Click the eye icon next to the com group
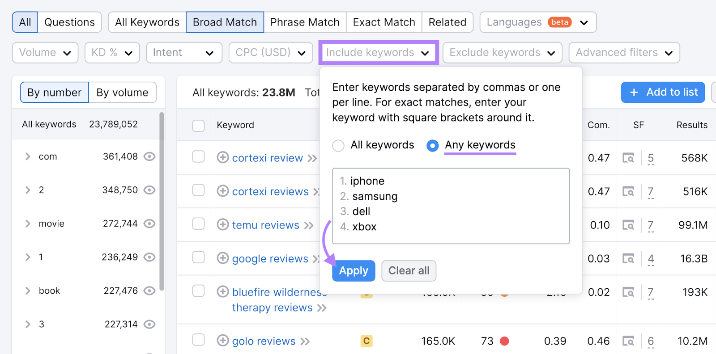The image size is (716, 354). tap(149, 156)
